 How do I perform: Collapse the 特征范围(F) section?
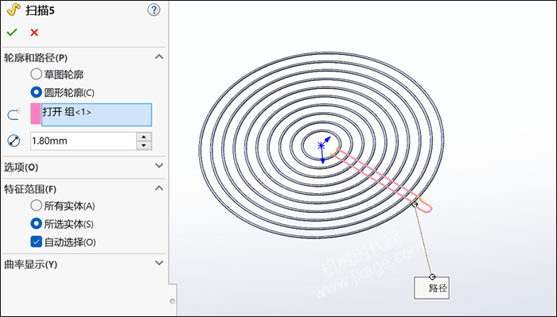(x=159, y=188)
